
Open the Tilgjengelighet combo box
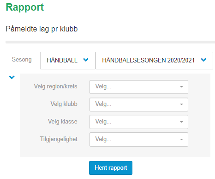point(139,139)
